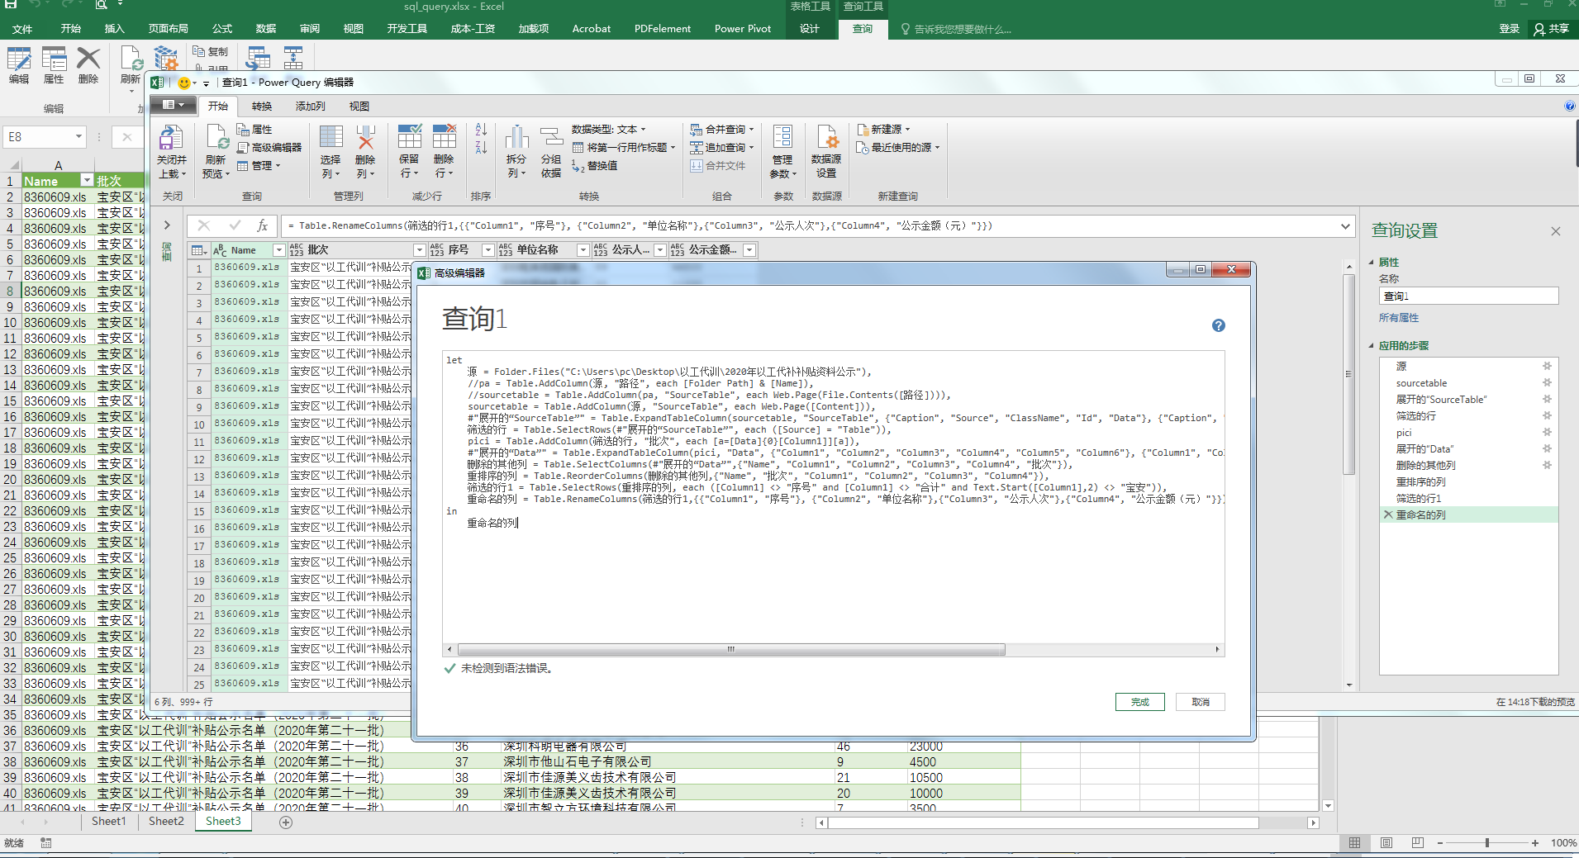1579x858 pixels.
Task: Select the 筛选的行 applied step
Action: pos(1415,415)
